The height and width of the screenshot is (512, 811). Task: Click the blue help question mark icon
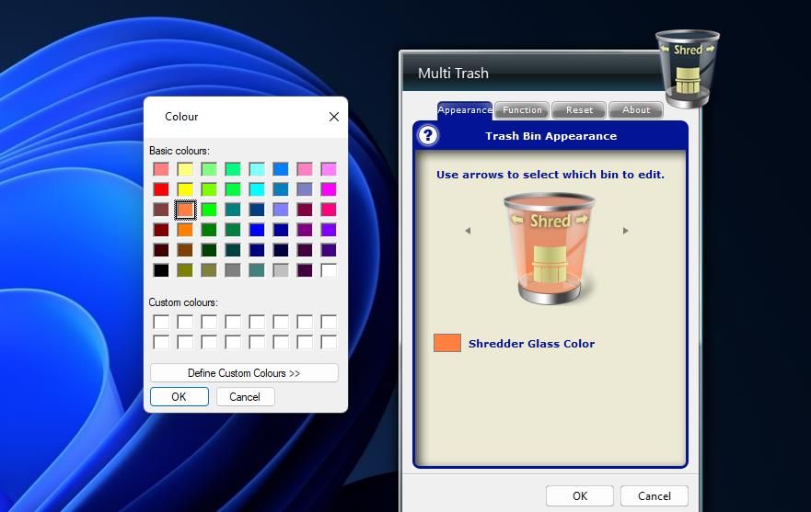point(428,136)
